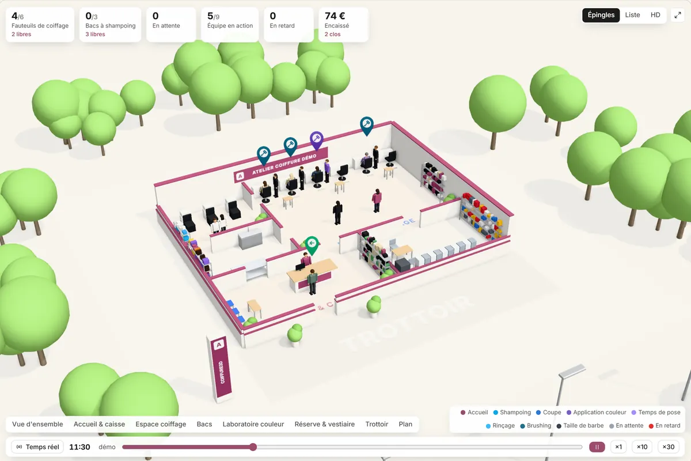Click the purple color application map pin
The height and width of the screenshot is (461, 691).
click(317, 139)
